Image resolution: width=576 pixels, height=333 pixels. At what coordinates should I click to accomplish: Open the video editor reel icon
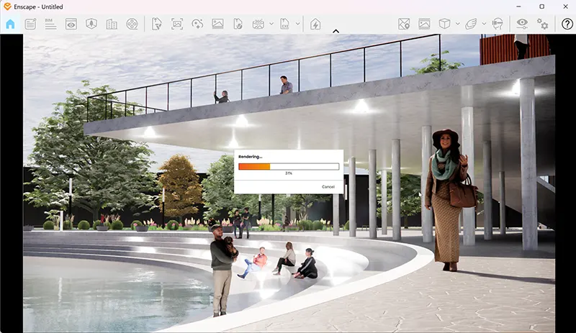coord(131,24)
